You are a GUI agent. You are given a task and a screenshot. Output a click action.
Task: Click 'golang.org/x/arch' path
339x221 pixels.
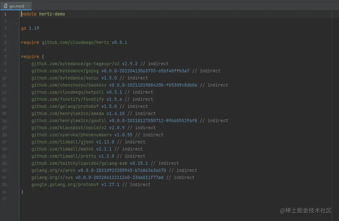[53, 171]
